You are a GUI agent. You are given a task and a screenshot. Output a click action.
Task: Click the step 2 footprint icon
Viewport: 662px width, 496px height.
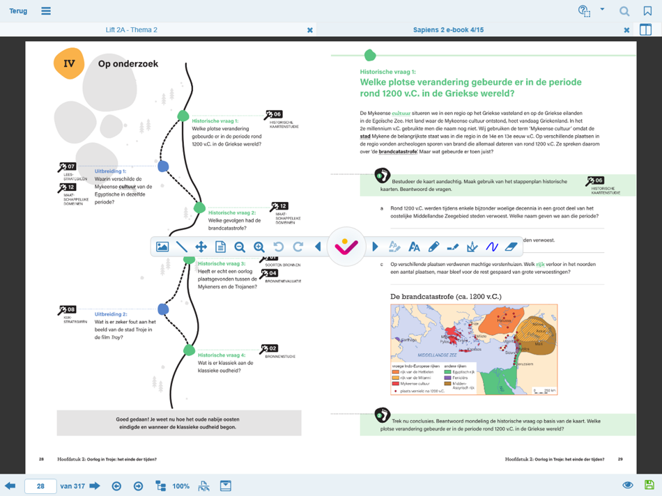pyautogui.click(x=382, y=415)
